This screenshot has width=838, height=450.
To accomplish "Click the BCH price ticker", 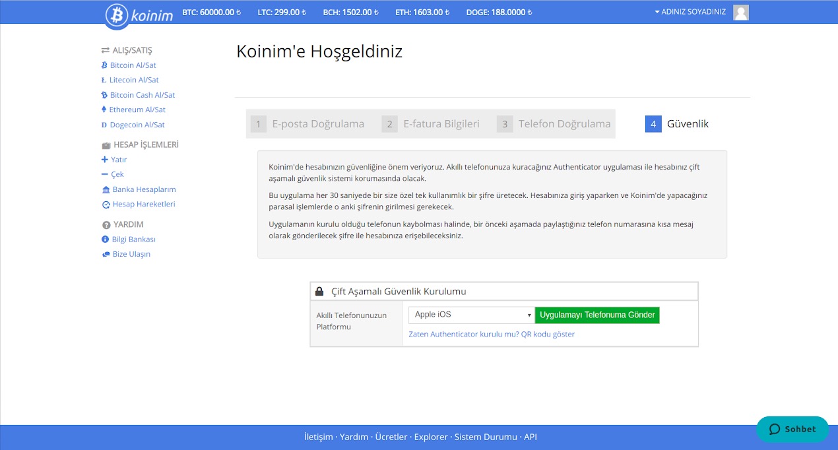I will [351, 12].
